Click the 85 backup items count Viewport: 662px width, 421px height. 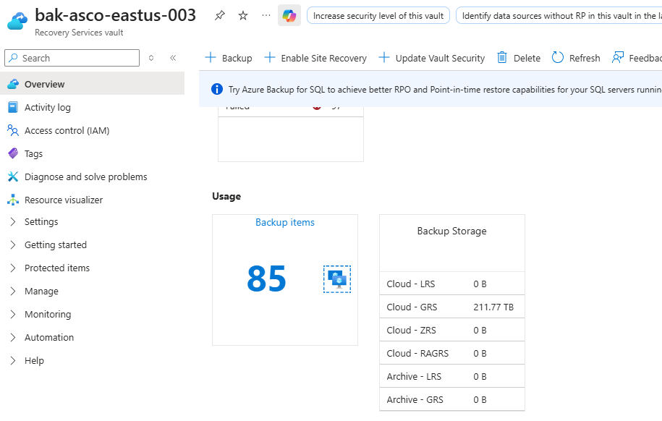click(x=266, y=278)
